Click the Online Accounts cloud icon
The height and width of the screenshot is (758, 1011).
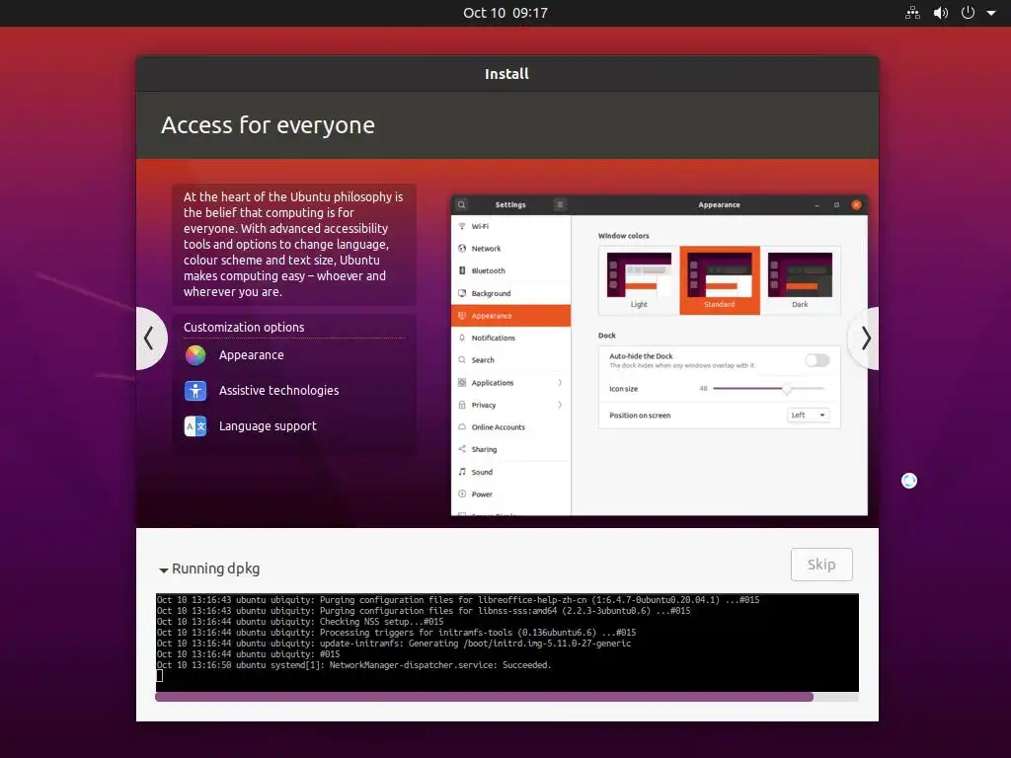[462, 427]
